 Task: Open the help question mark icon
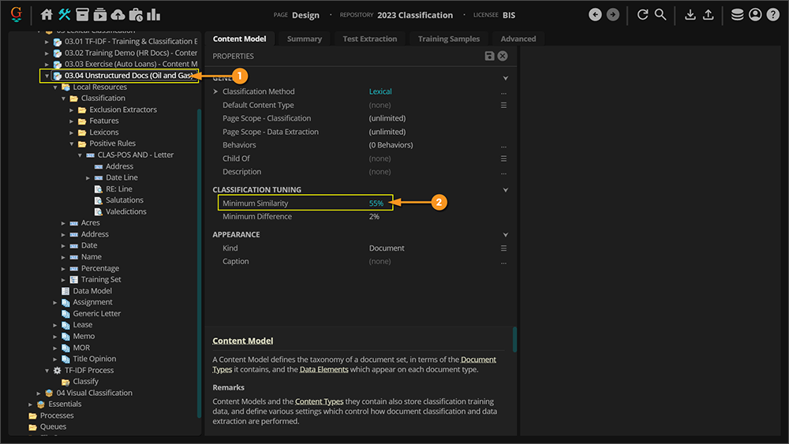772,15
